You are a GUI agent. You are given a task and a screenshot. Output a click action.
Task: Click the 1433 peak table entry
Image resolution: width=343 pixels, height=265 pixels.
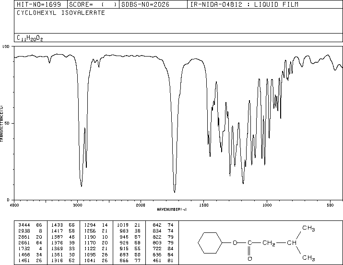(63, 225)
